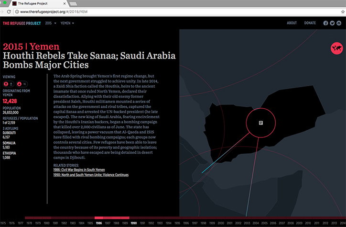346x227 pixels.
Task: Select year 1975 on the timeline
Action: click(x=3, y=223)
